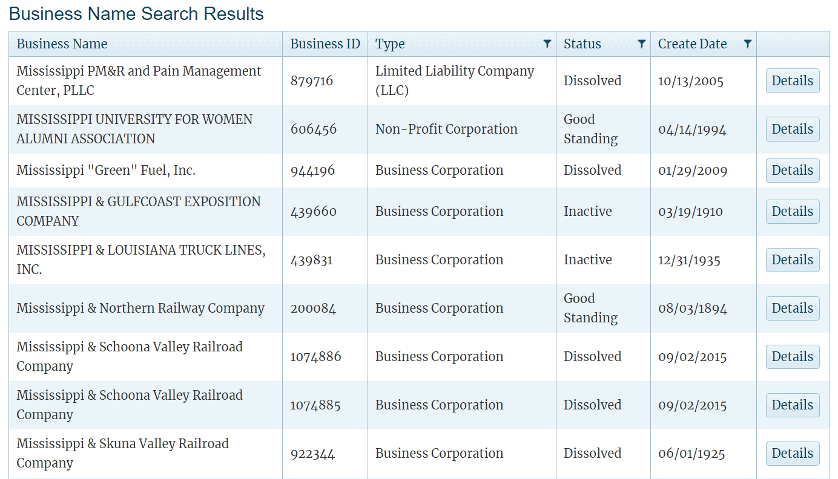Open the Create Date column filter icon
The image size is (838, 479).
coord(747,44)
